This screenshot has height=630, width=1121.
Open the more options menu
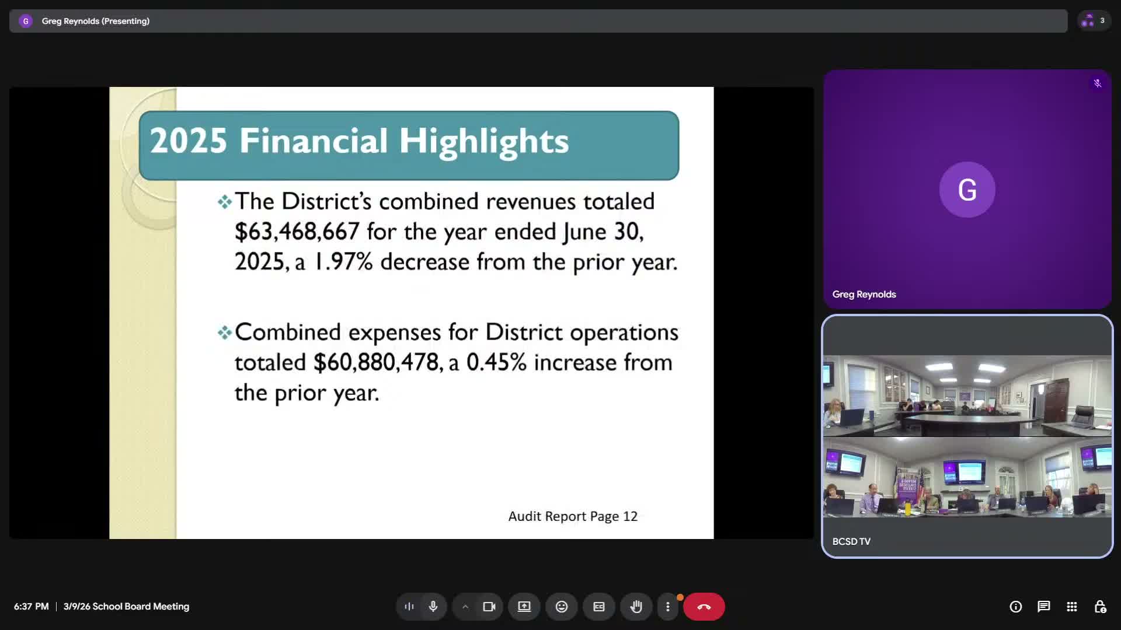669,607
